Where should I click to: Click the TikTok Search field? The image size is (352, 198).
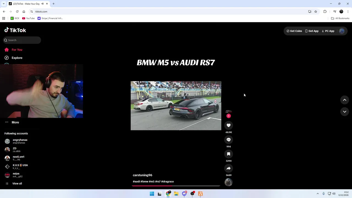(x=22, y=40)
